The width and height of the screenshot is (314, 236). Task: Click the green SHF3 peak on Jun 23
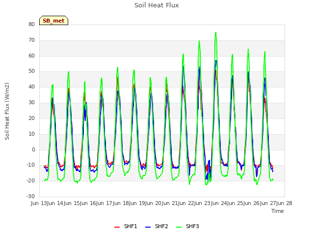coord(216,32)
